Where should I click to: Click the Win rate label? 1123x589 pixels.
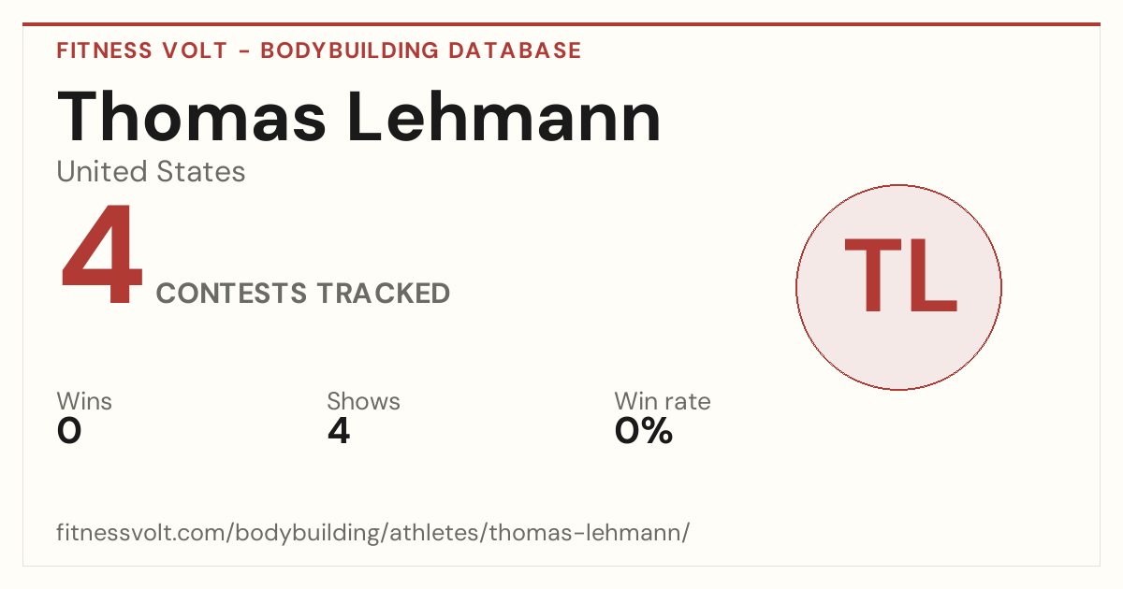(663, 402)
